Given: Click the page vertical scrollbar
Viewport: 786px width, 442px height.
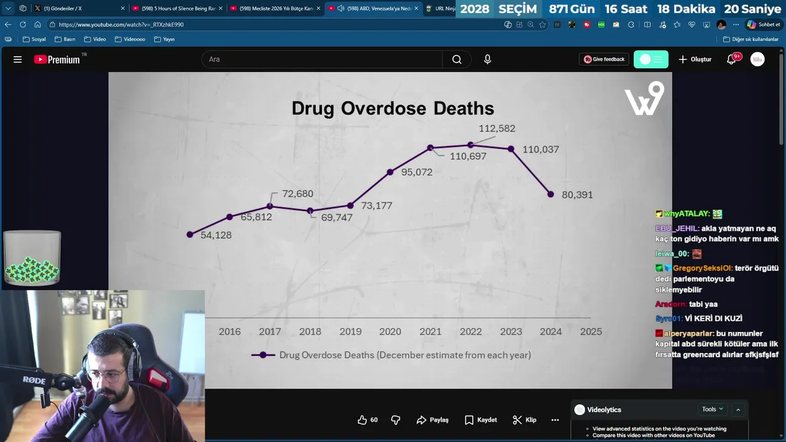Looking at the screenshot, I should point(782,98).
